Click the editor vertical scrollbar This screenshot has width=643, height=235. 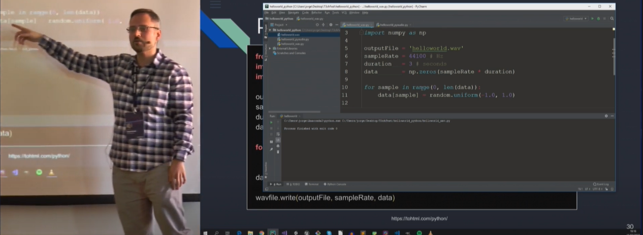point(614,56)
